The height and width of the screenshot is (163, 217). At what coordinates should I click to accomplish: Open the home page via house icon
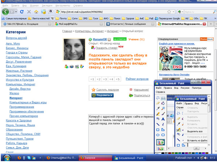tap(36, 12)
